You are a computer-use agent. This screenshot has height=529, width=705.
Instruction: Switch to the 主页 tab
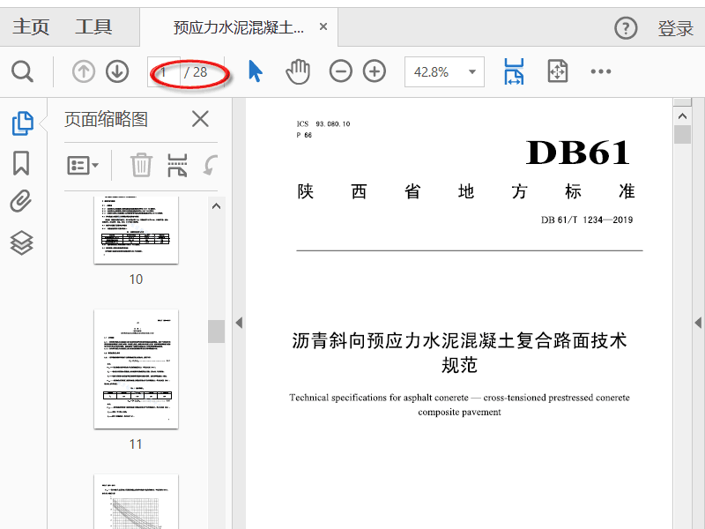(x=31, y=27)
